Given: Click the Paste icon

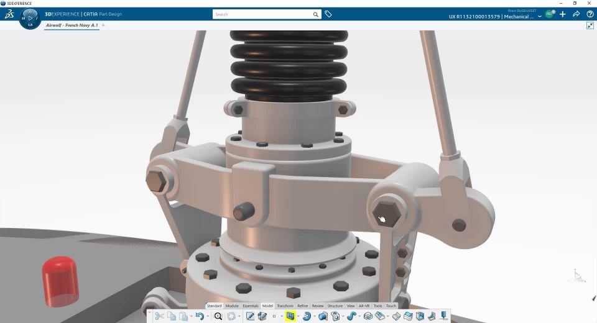Looking at the screenshot, I should click(x=183, y=316).
